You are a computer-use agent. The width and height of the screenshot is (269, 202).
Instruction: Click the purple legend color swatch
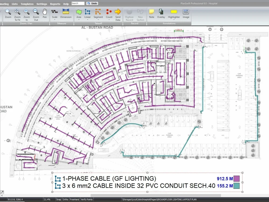tap(236, 179)
